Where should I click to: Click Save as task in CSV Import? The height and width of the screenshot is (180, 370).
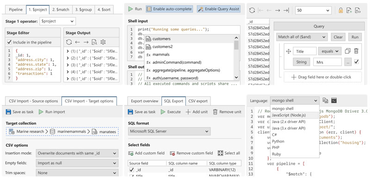coord(19,112)
